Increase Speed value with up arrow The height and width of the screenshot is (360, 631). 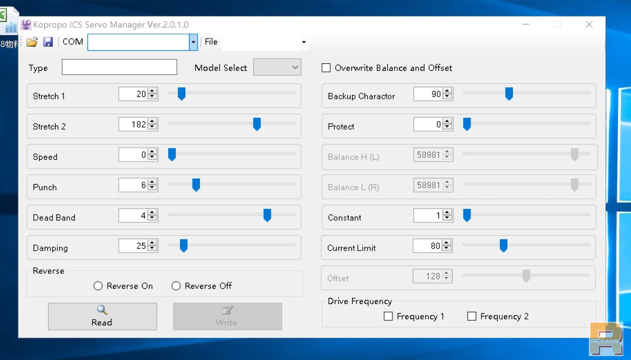(152, 152)
